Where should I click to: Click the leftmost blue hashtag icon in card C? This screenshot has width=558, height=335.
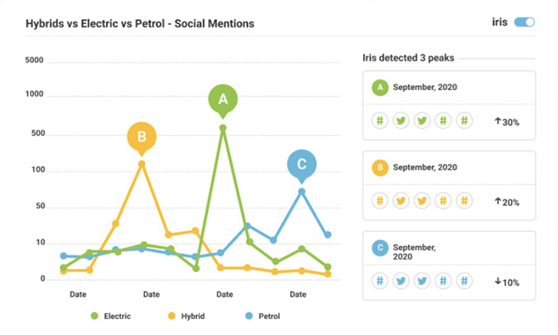[381, 281]
